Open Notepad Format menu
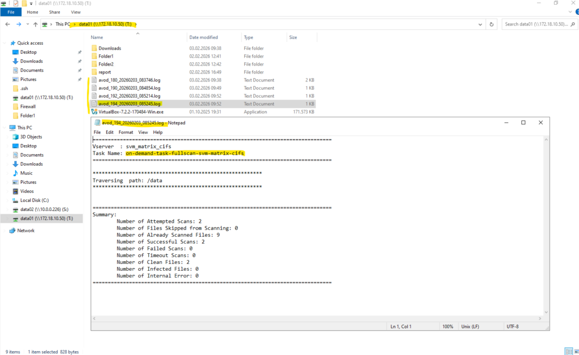Screen dimensions: 579x355 (x=126, y=132)
